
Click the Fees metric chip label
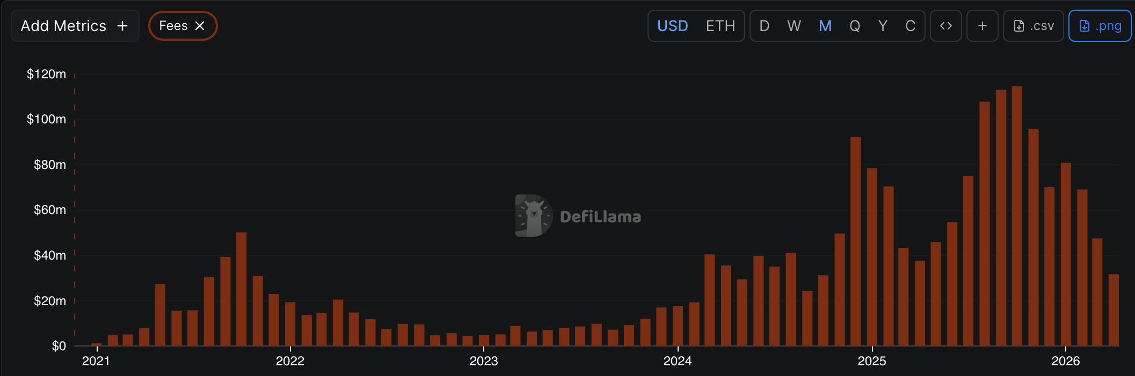[173, 26]
